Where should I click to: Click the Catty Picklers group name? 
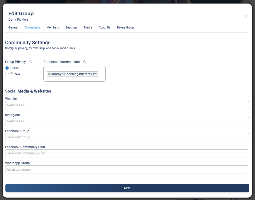pyautogui.click(x=18, y=19)
